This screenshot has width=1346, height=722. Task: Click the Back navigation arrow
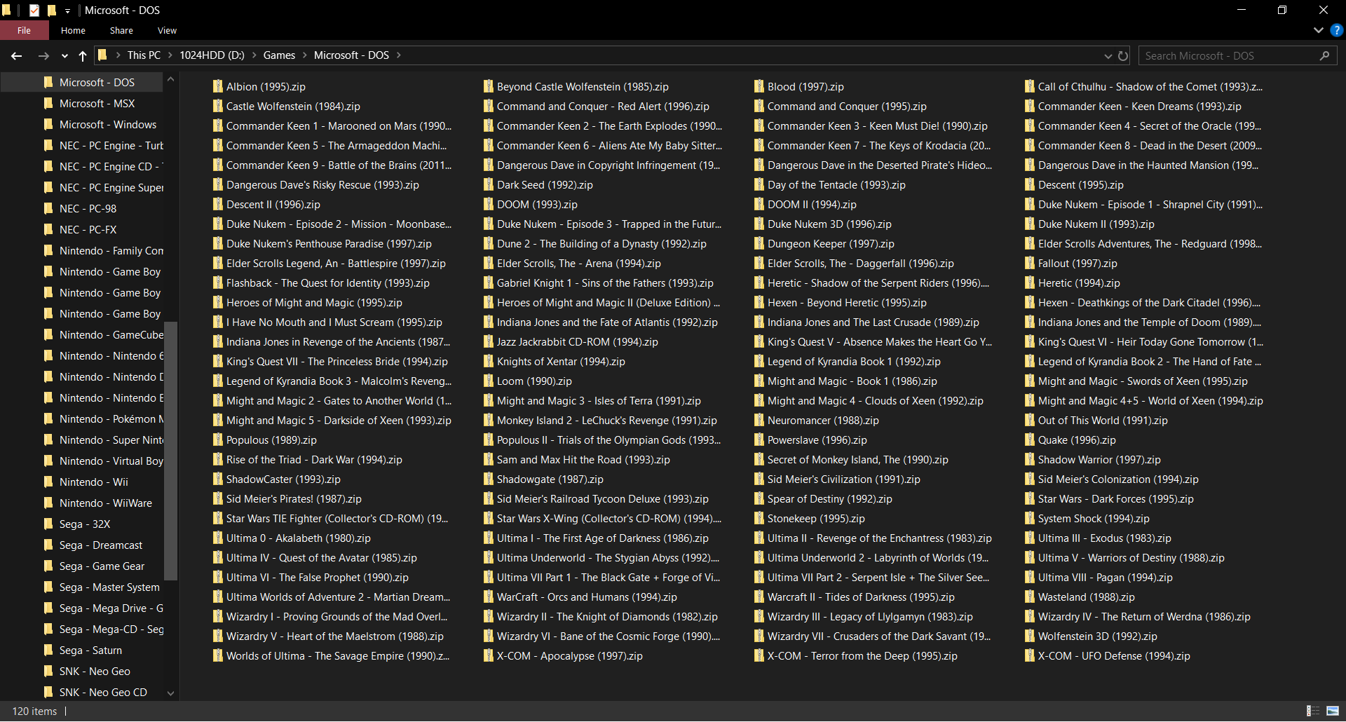tap(17, 56)
